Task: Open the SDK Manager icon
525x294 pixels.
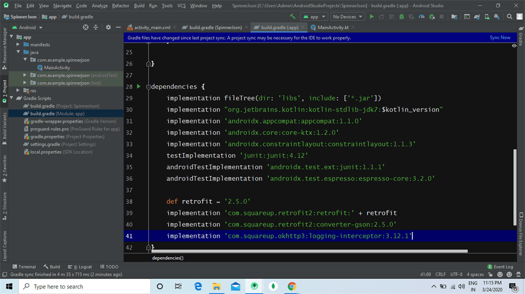Action: pyautogui.click(x=497, y=16)
